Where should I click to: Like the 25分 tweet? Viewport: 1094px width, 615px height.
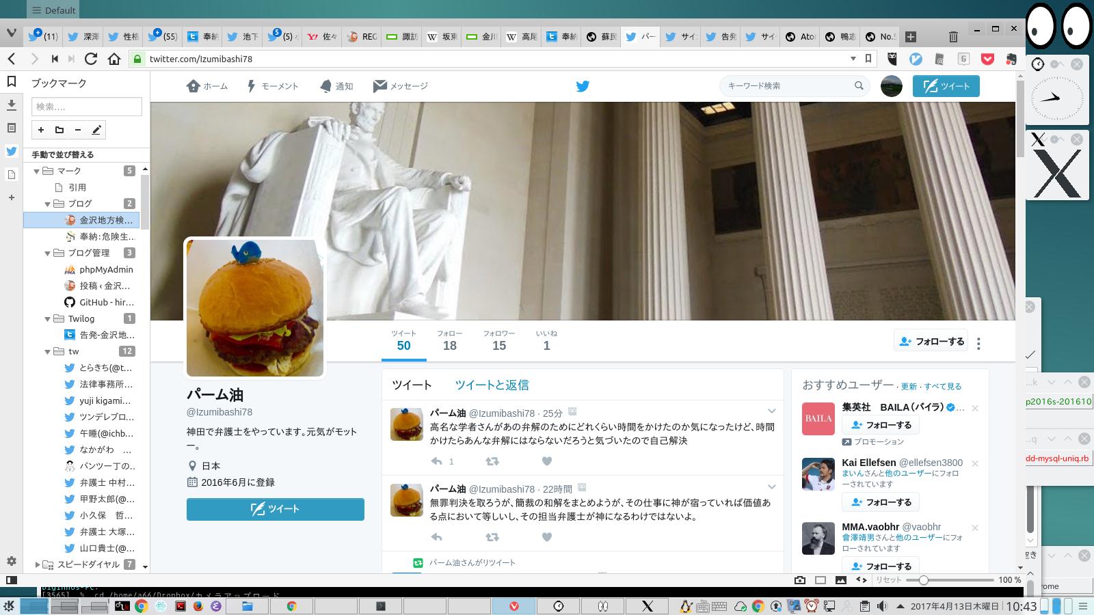(546, 461)
